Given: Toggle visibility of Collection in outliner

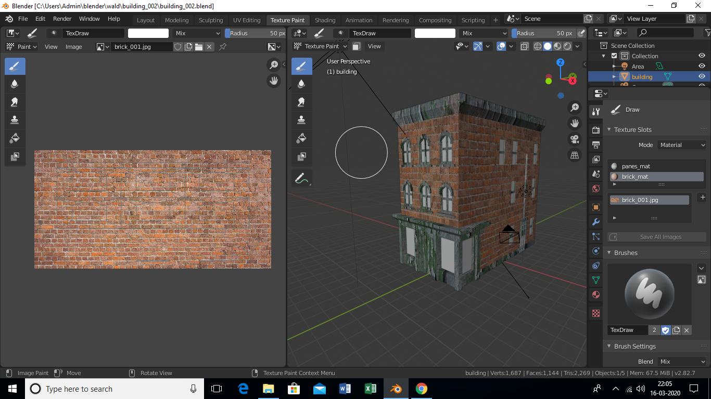Looking at the screenshot, I should [702, 56].
